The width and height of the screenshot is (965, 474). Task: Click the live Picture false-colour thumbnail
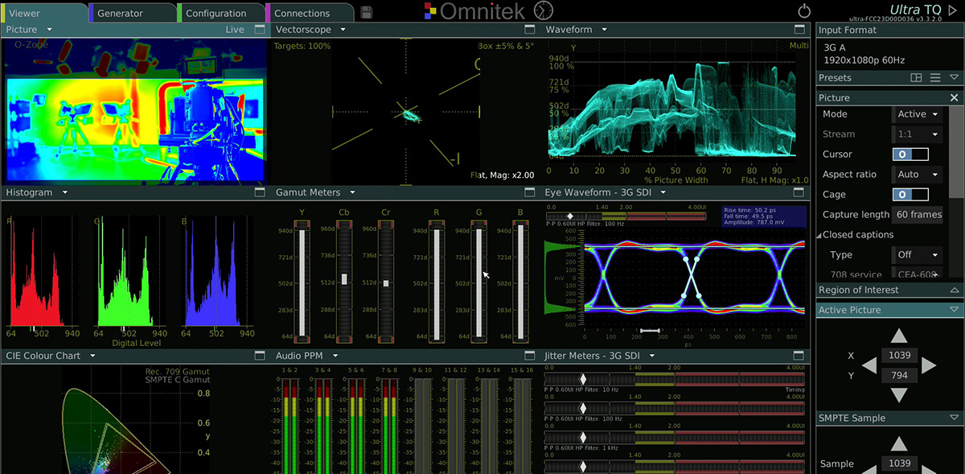click(x=136, y=111)
